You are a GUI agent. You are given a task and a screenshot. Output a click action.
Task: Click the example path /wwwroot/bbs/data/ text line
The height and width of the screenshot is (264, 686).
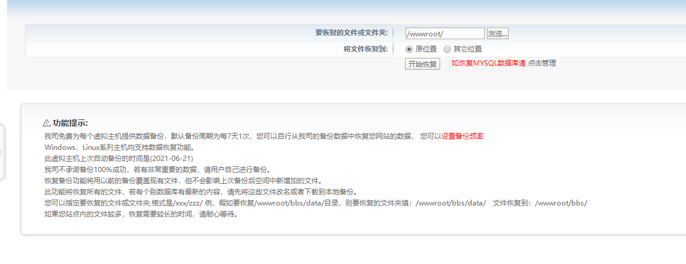coord(315,203)
